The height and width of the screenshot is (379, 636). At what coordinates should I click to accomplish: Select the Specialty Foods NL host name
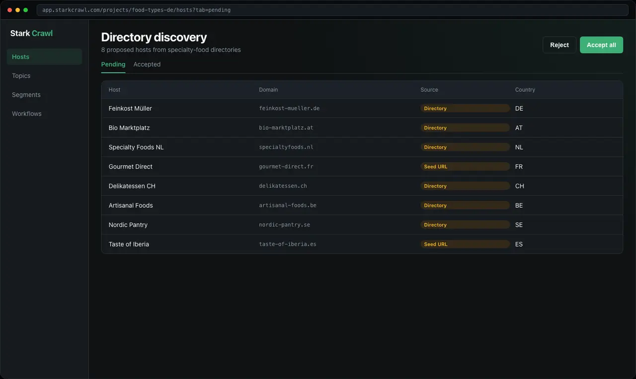(136, 147)
